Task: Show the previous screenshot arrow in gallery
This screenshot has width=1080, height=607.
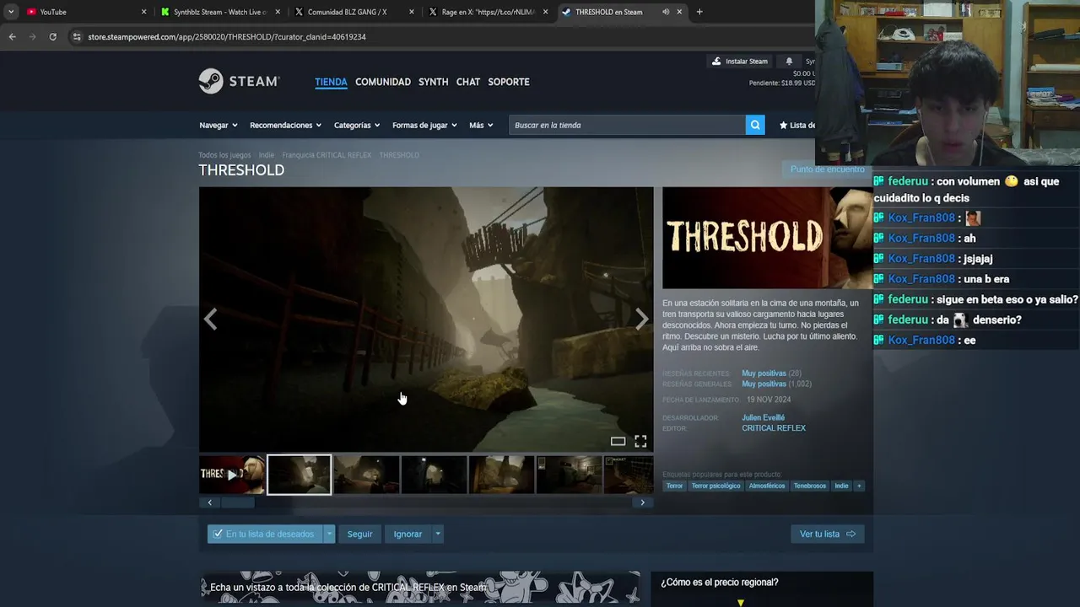Action: [x=210, y=319]
